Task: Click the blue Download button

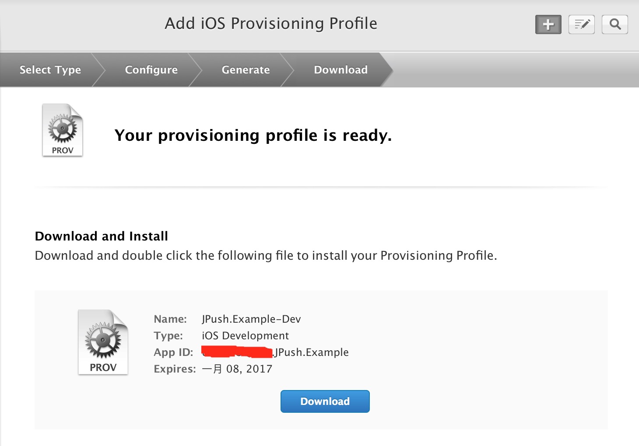Action: pyautogui.click(x=325, y=401)
